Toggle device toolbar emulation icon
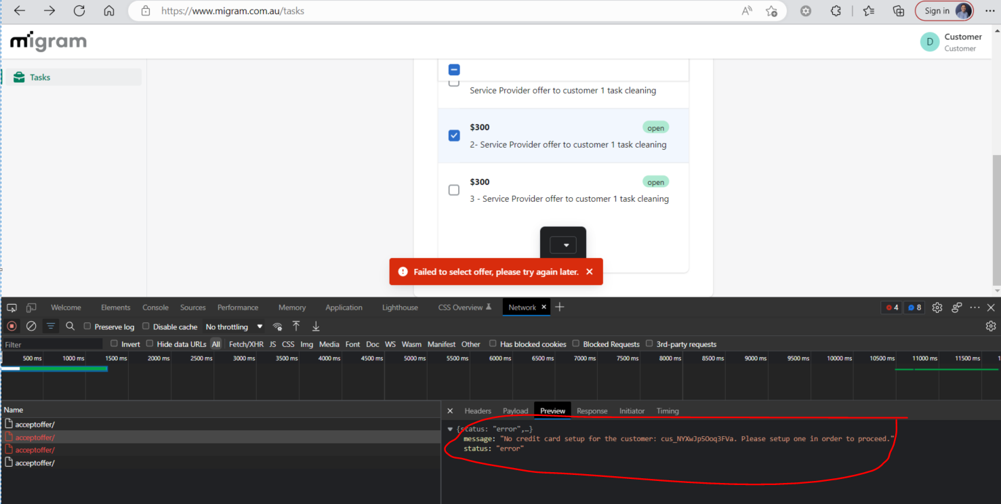The image size is (1001, 504). click(30, 307)
